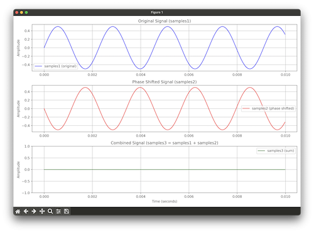314x233 pixels.
Task: Go back to the previous view
Action: [26, 211]
